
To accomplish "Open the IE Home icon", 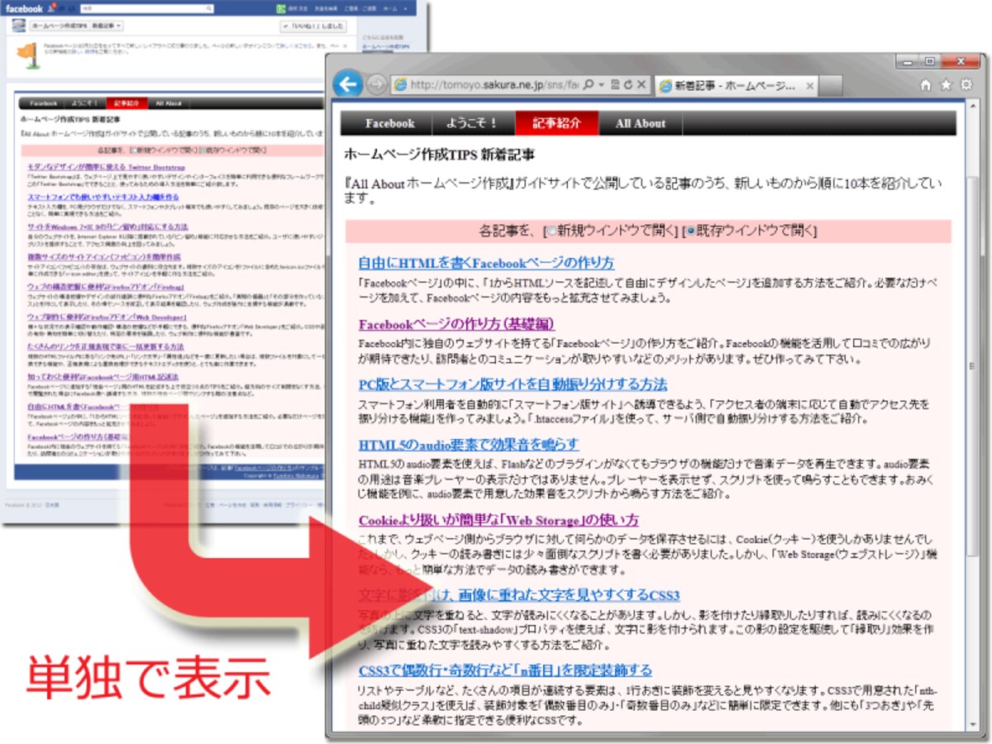I will (926, 84).
